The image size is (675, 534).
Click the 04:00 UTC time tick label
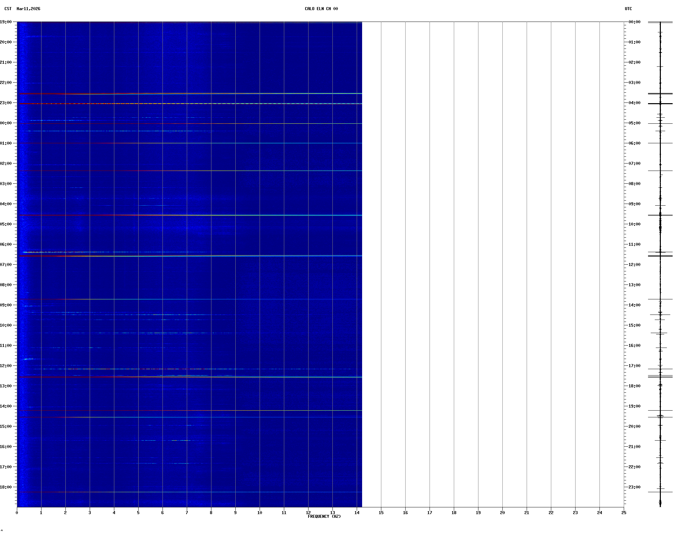pyautogui.click(x=634, y=103)
